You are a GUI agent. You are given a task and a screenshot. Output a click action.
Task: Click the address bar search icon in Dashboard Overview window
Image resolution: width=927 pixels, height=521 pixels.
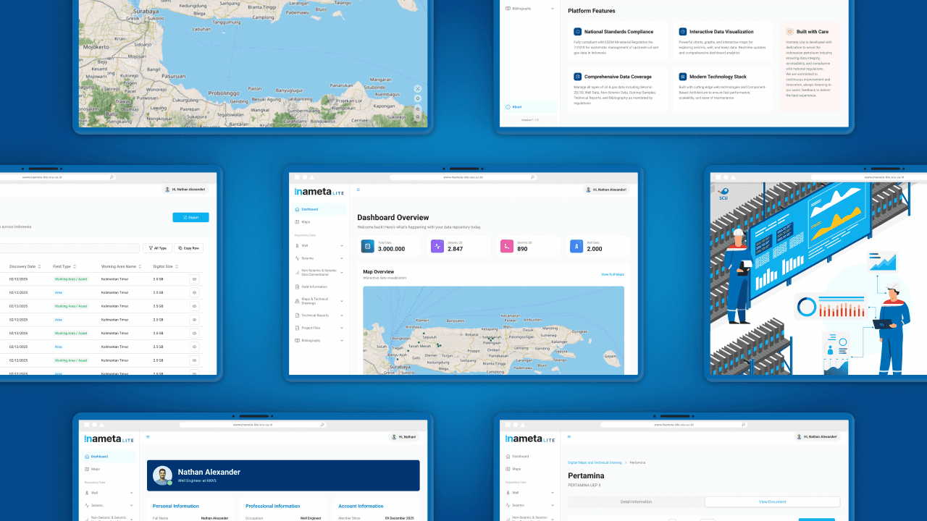point(532,177)
